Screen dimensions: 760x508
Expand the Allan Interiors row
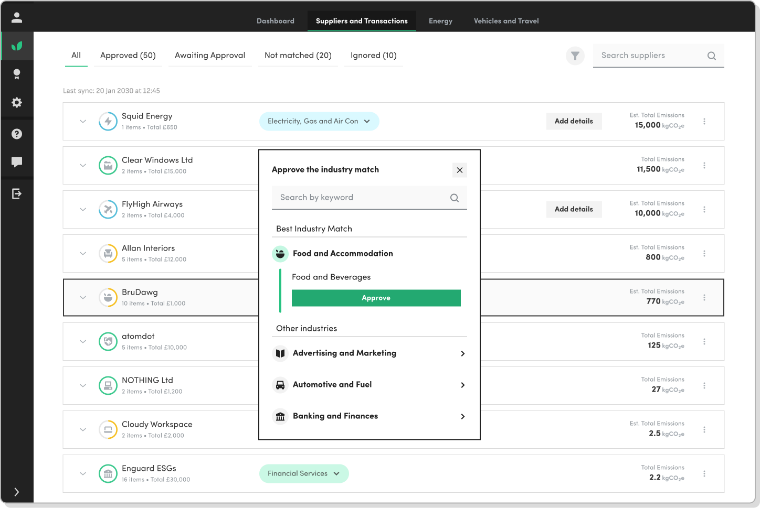[83, 253]
